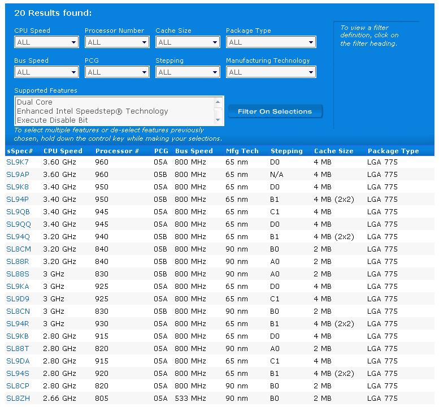Open sSpec link SL88R
The image size is (439, 407).
pyautogui.click(x=18, y=262)
